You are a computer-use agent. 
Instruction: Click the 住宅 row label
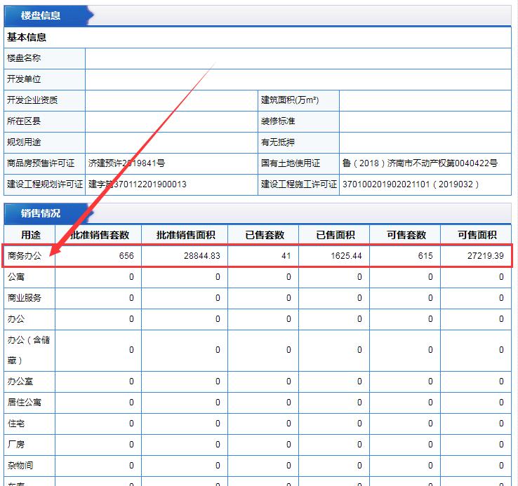(x=16, y=424)
